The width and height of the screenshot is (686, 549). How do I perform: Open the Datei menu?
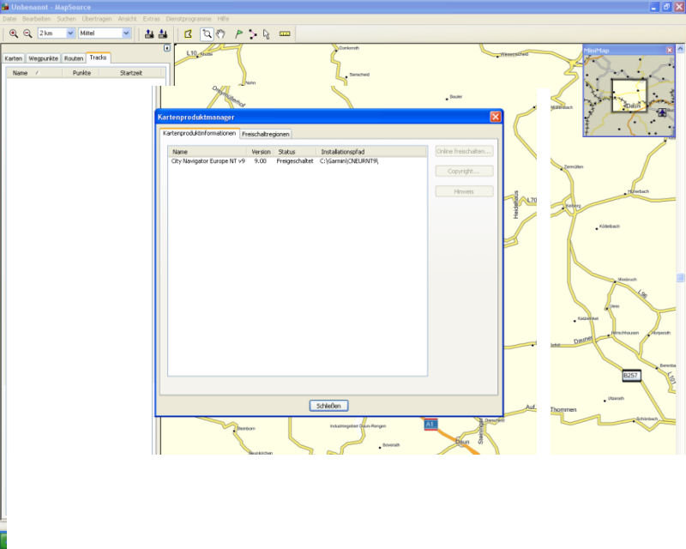tap(9, 19)
